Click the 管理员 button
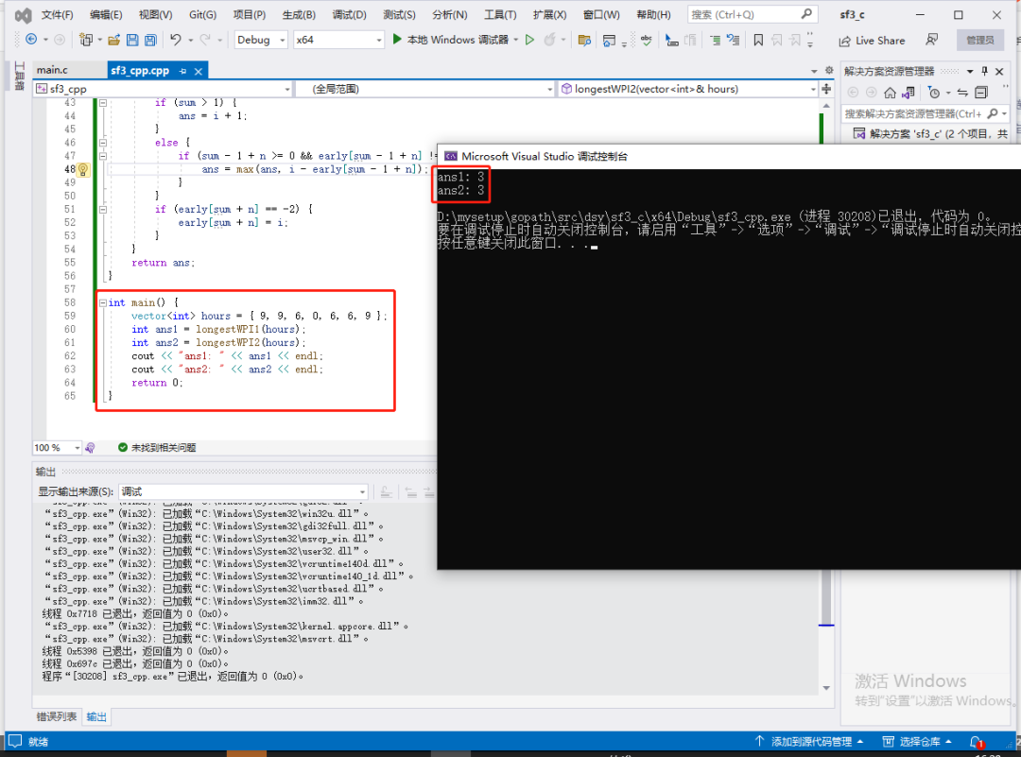The width and height of the screenshot is (1021, 757). coord(979,40)
